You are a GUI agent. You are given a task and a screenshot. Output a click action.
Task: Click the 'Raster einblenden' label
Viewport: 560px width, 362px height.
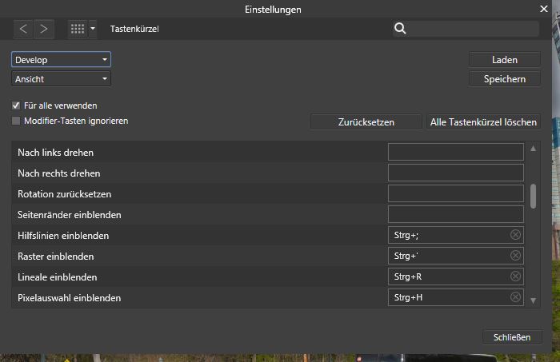(x=56, y=256)
